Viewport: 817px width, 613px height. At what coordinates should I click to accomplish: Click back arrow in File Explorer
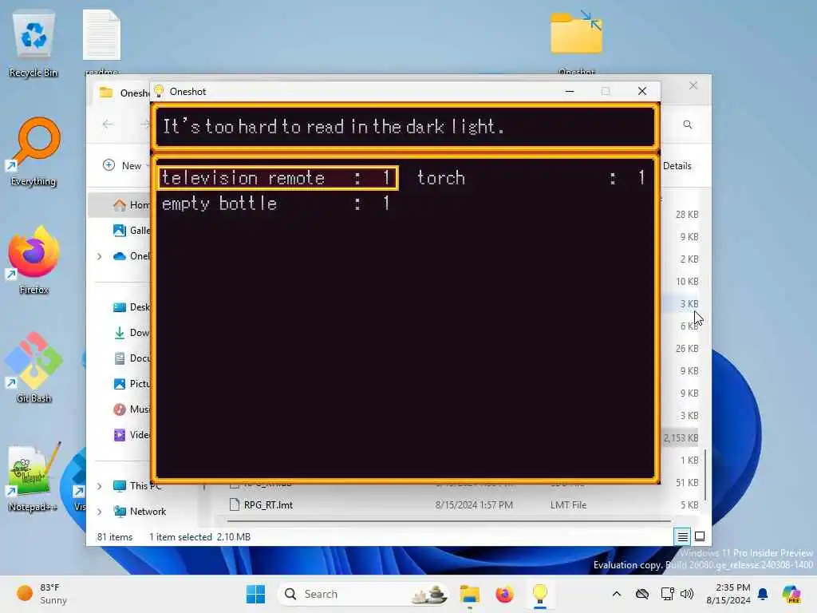pos(108,124)
